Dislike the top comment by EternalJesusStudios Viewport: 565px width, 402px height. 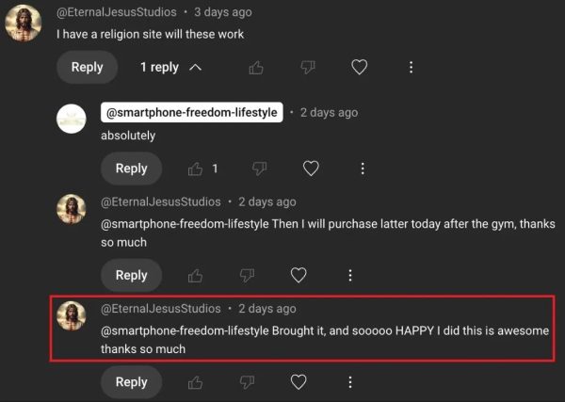(307, 68)
